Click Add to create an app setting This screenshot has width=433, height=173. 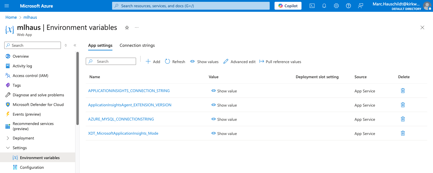153,62
